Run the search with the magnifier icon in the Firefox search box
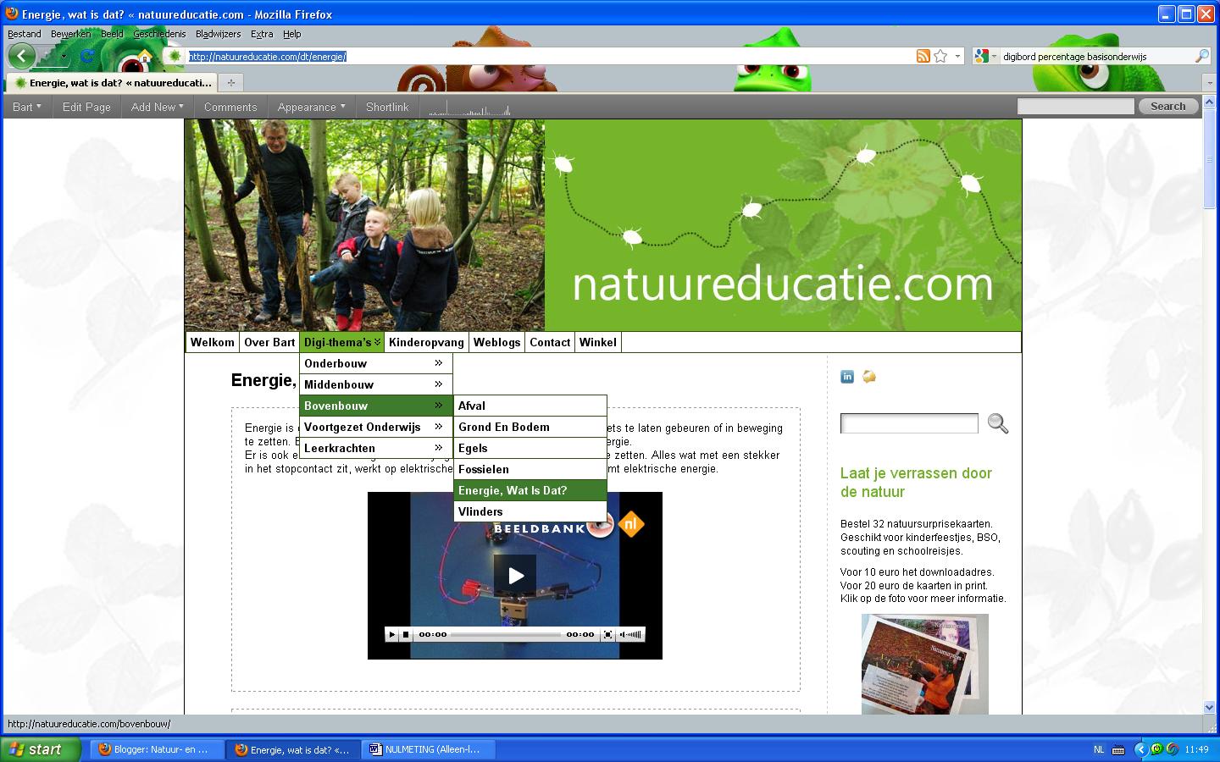 click(x=1201, y=56)
